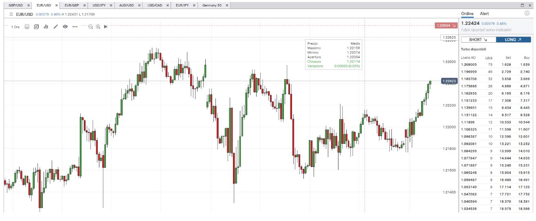Screen dimensions: 536x221
Task: Click Buy price 12.601 for KO 1.098387
Action: (x=524, y=136)
